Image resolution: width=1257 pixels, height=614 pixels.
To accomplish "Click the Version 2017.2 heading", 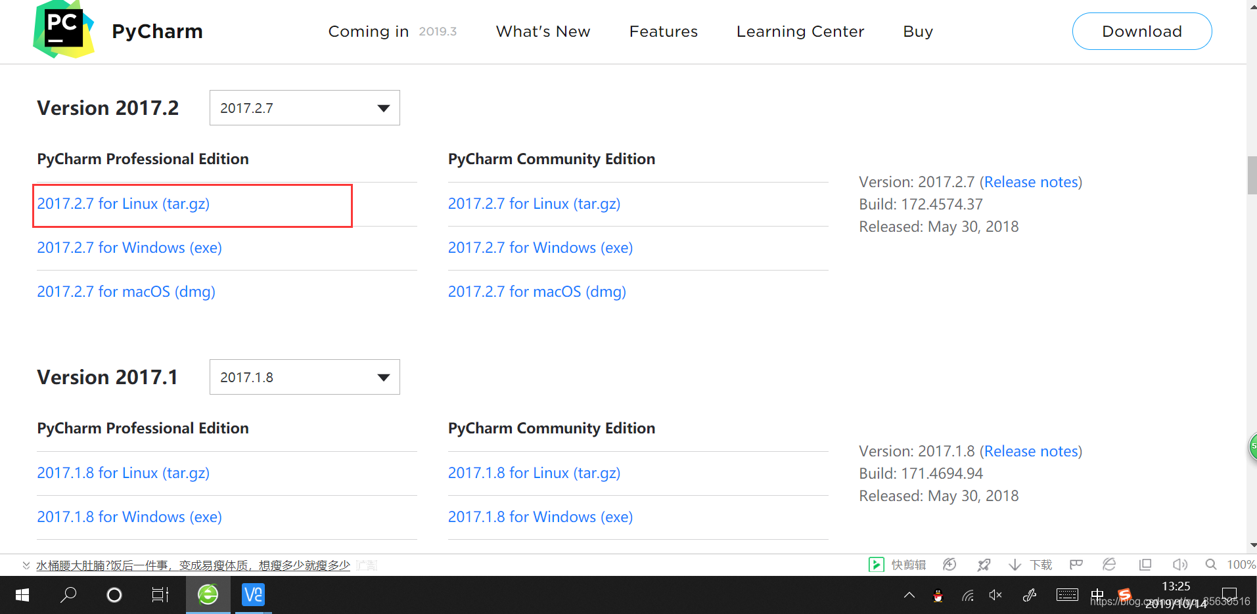I will 108,108.
